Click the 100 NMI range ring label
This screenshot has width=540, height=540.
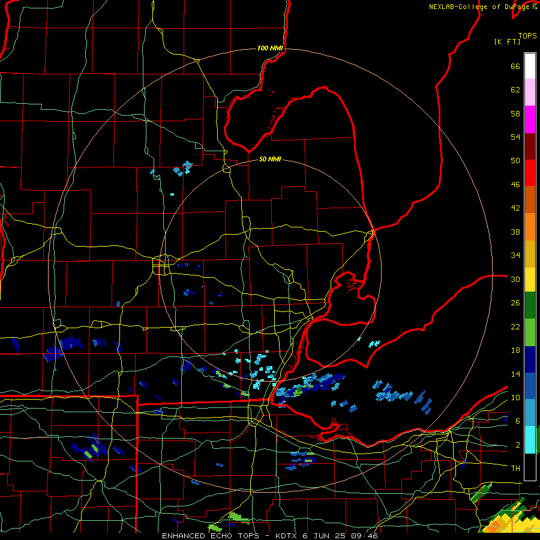[270, 48]
